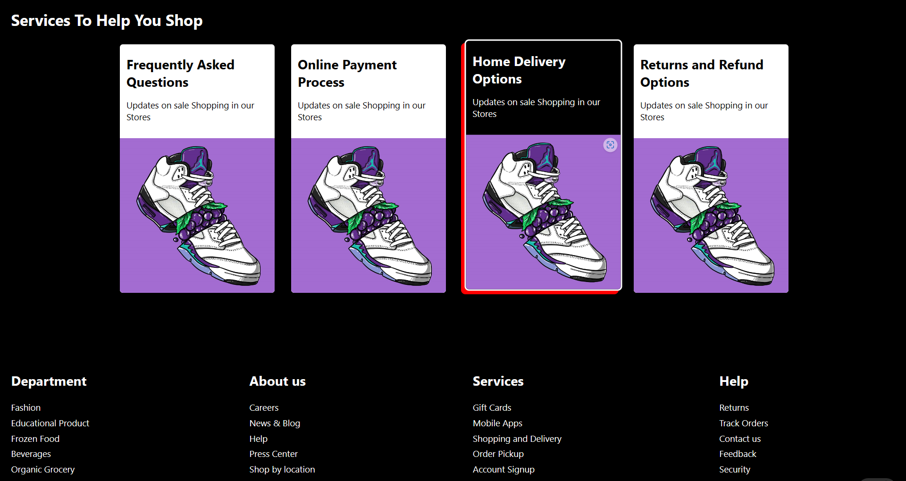906x481 pixels.
Task: View Gift Cards under Services
Action: [492, 407]
